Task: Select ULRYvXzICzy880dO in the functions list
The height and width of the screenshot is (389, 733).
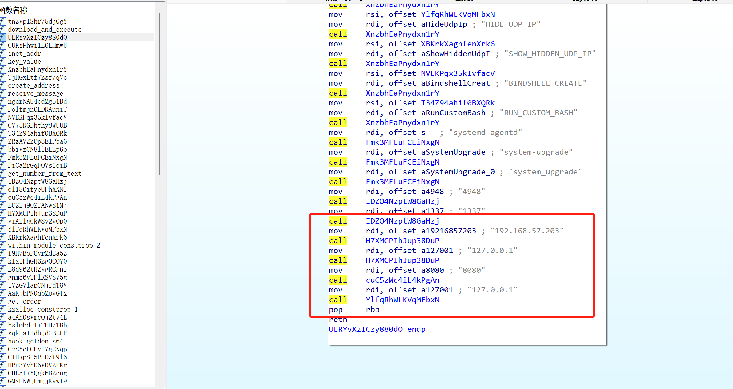Action: point(37,37)
